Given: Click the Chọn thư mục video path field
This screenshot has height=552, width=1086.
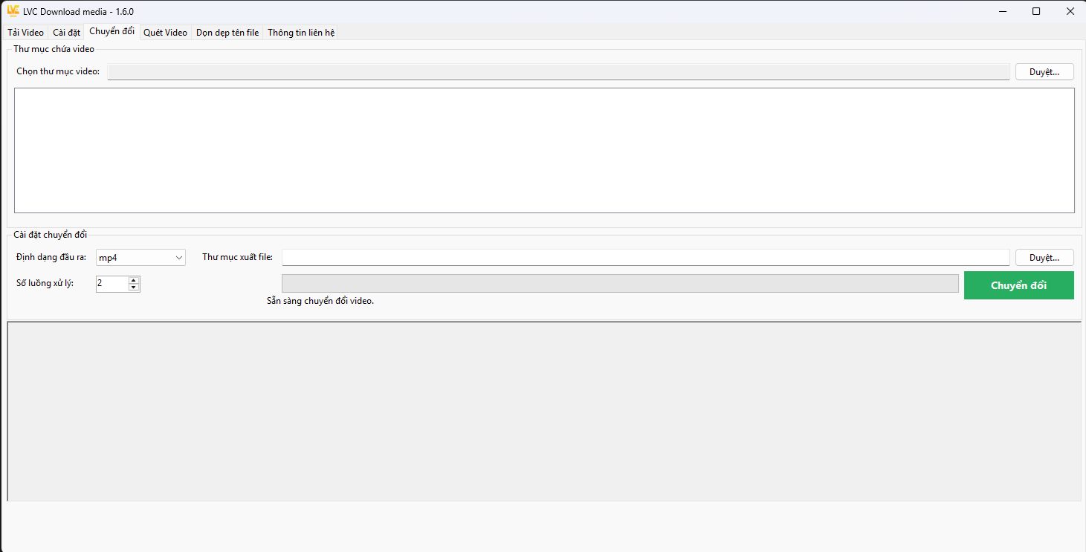Looking at the screenshot, I should pyautogui.click(x=559, y=72).
